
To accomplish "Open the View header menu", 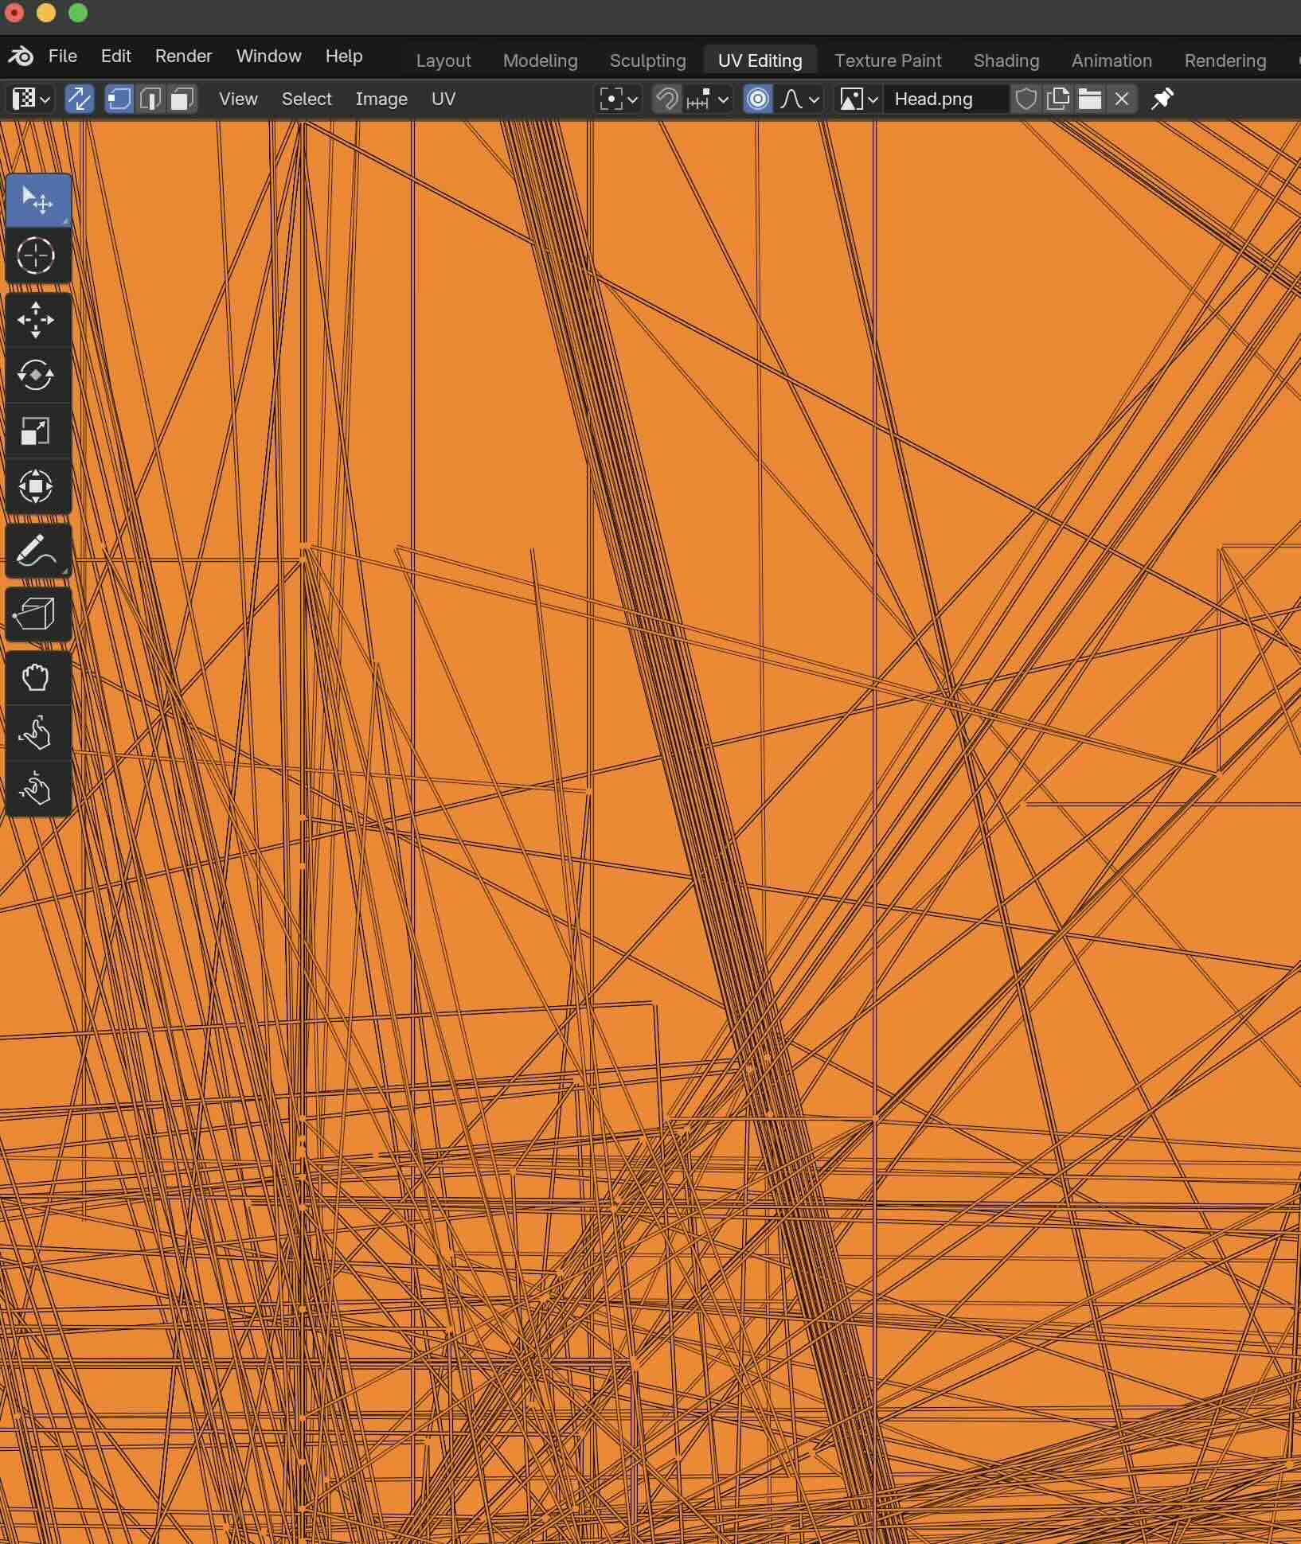I will (x=238, y=99).
